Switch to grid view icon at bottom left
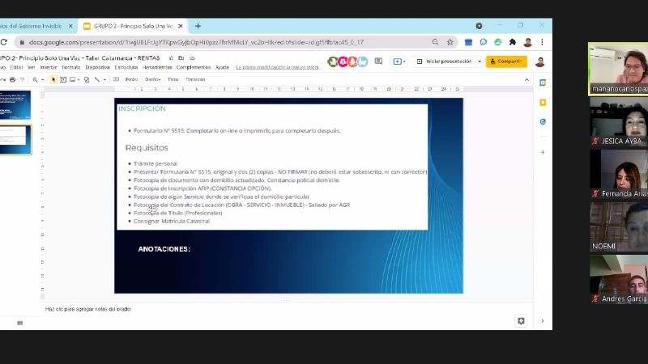The image size is (648, 364). click(x=19, y=323)
